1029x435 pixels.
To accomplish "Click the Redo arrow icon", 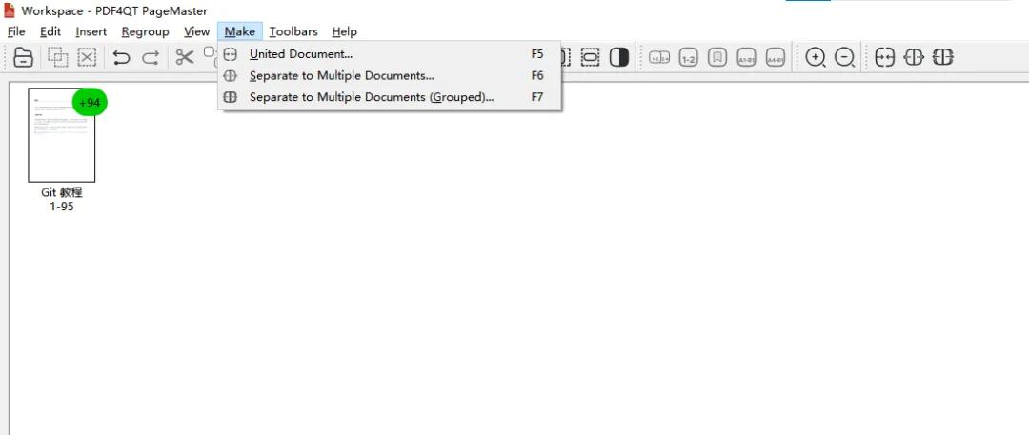I will pyautogui.click(x=151, y=58).
